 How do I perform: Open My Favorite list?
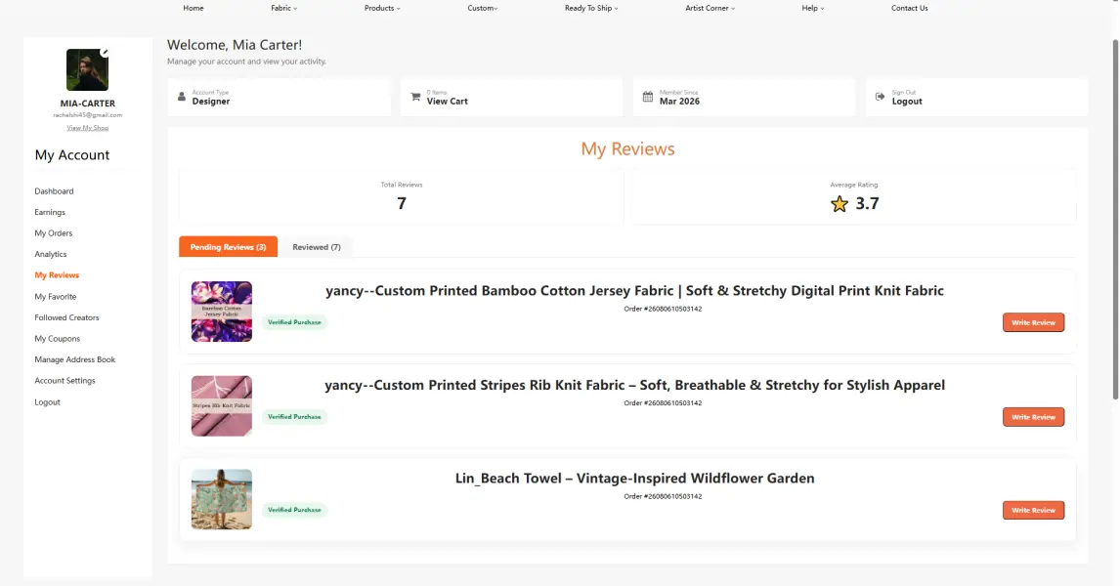[56, 296]
